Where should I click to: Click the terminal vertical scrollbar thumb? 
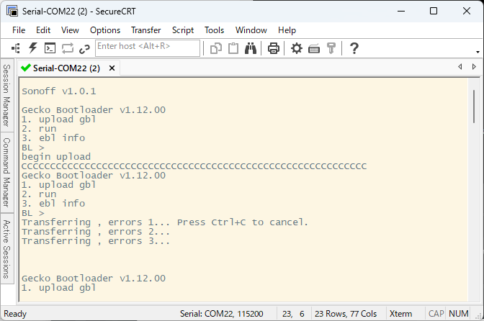click(x=474, y=107)
